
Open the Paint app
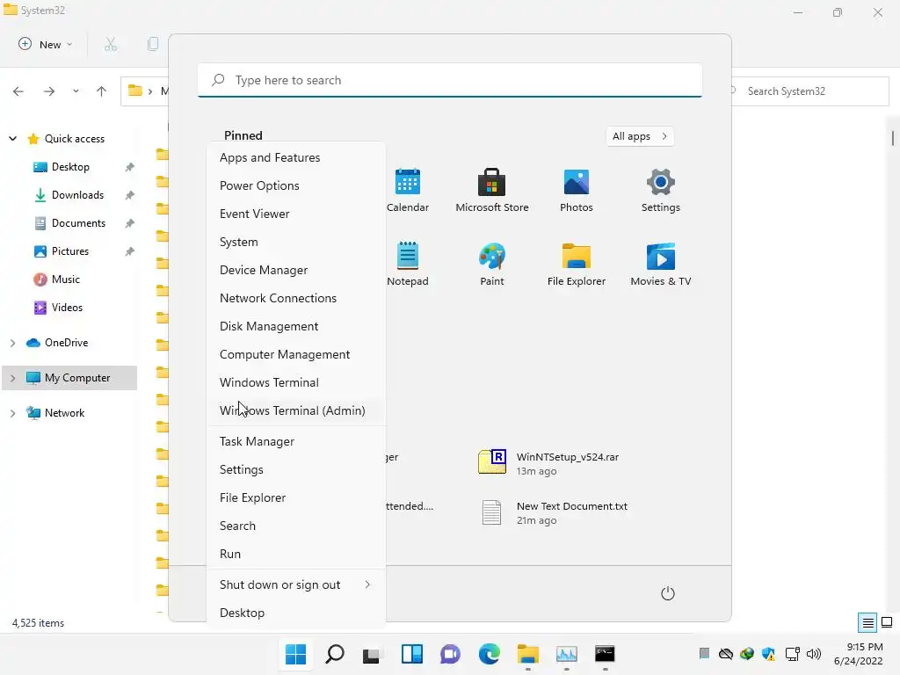492,264
